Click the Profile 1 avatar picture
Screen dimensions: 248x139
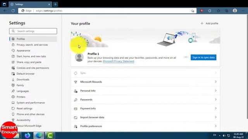pyautogui.click(x=79, y=58)
